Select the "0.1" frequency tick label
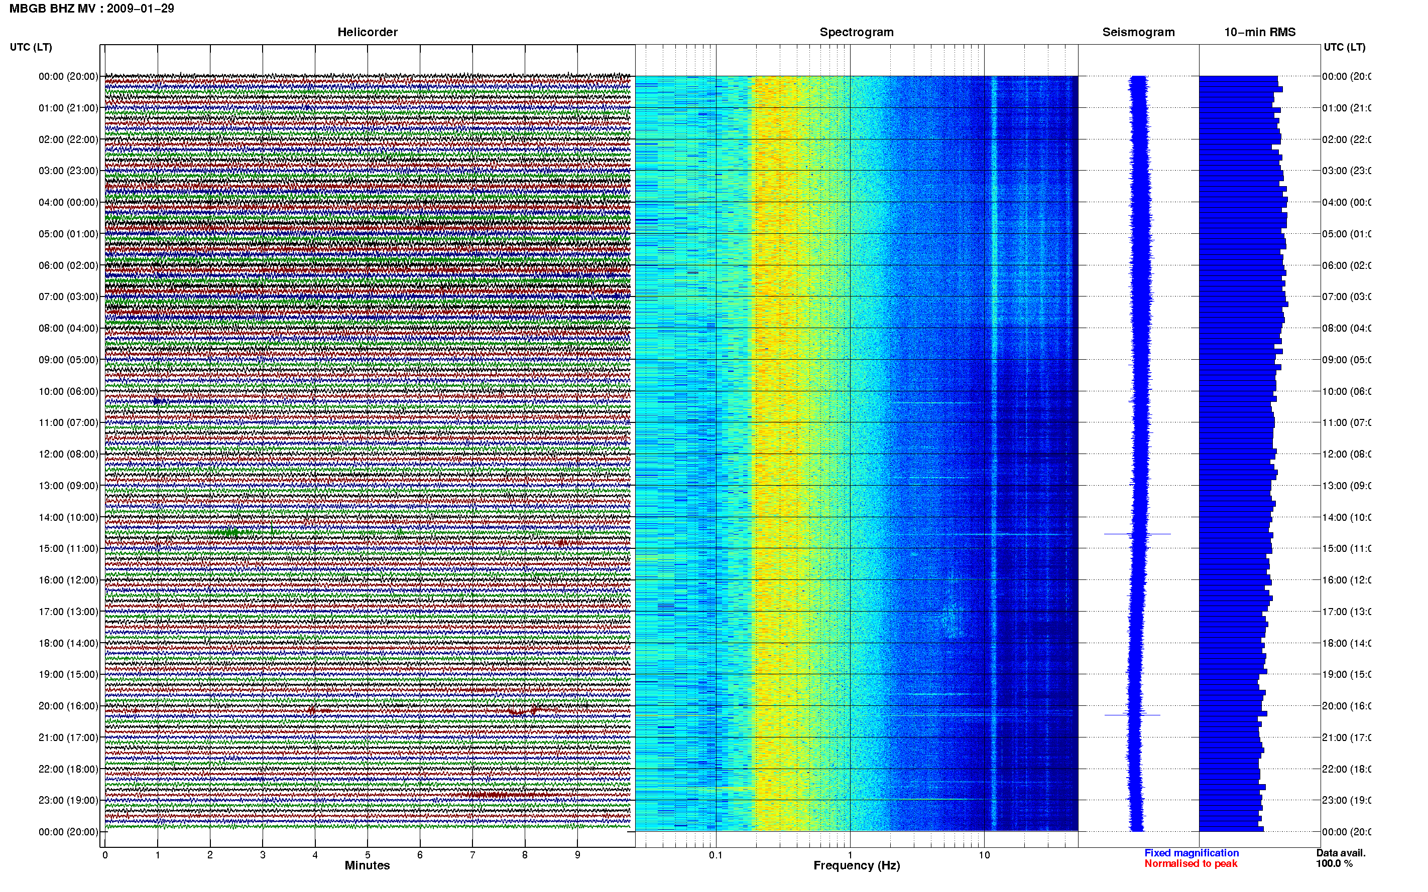1428x892 pixels. pos(716,855)
